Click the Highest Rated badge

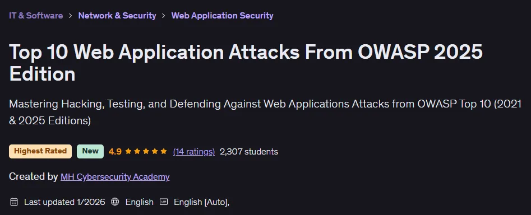(x=40, y=151)
